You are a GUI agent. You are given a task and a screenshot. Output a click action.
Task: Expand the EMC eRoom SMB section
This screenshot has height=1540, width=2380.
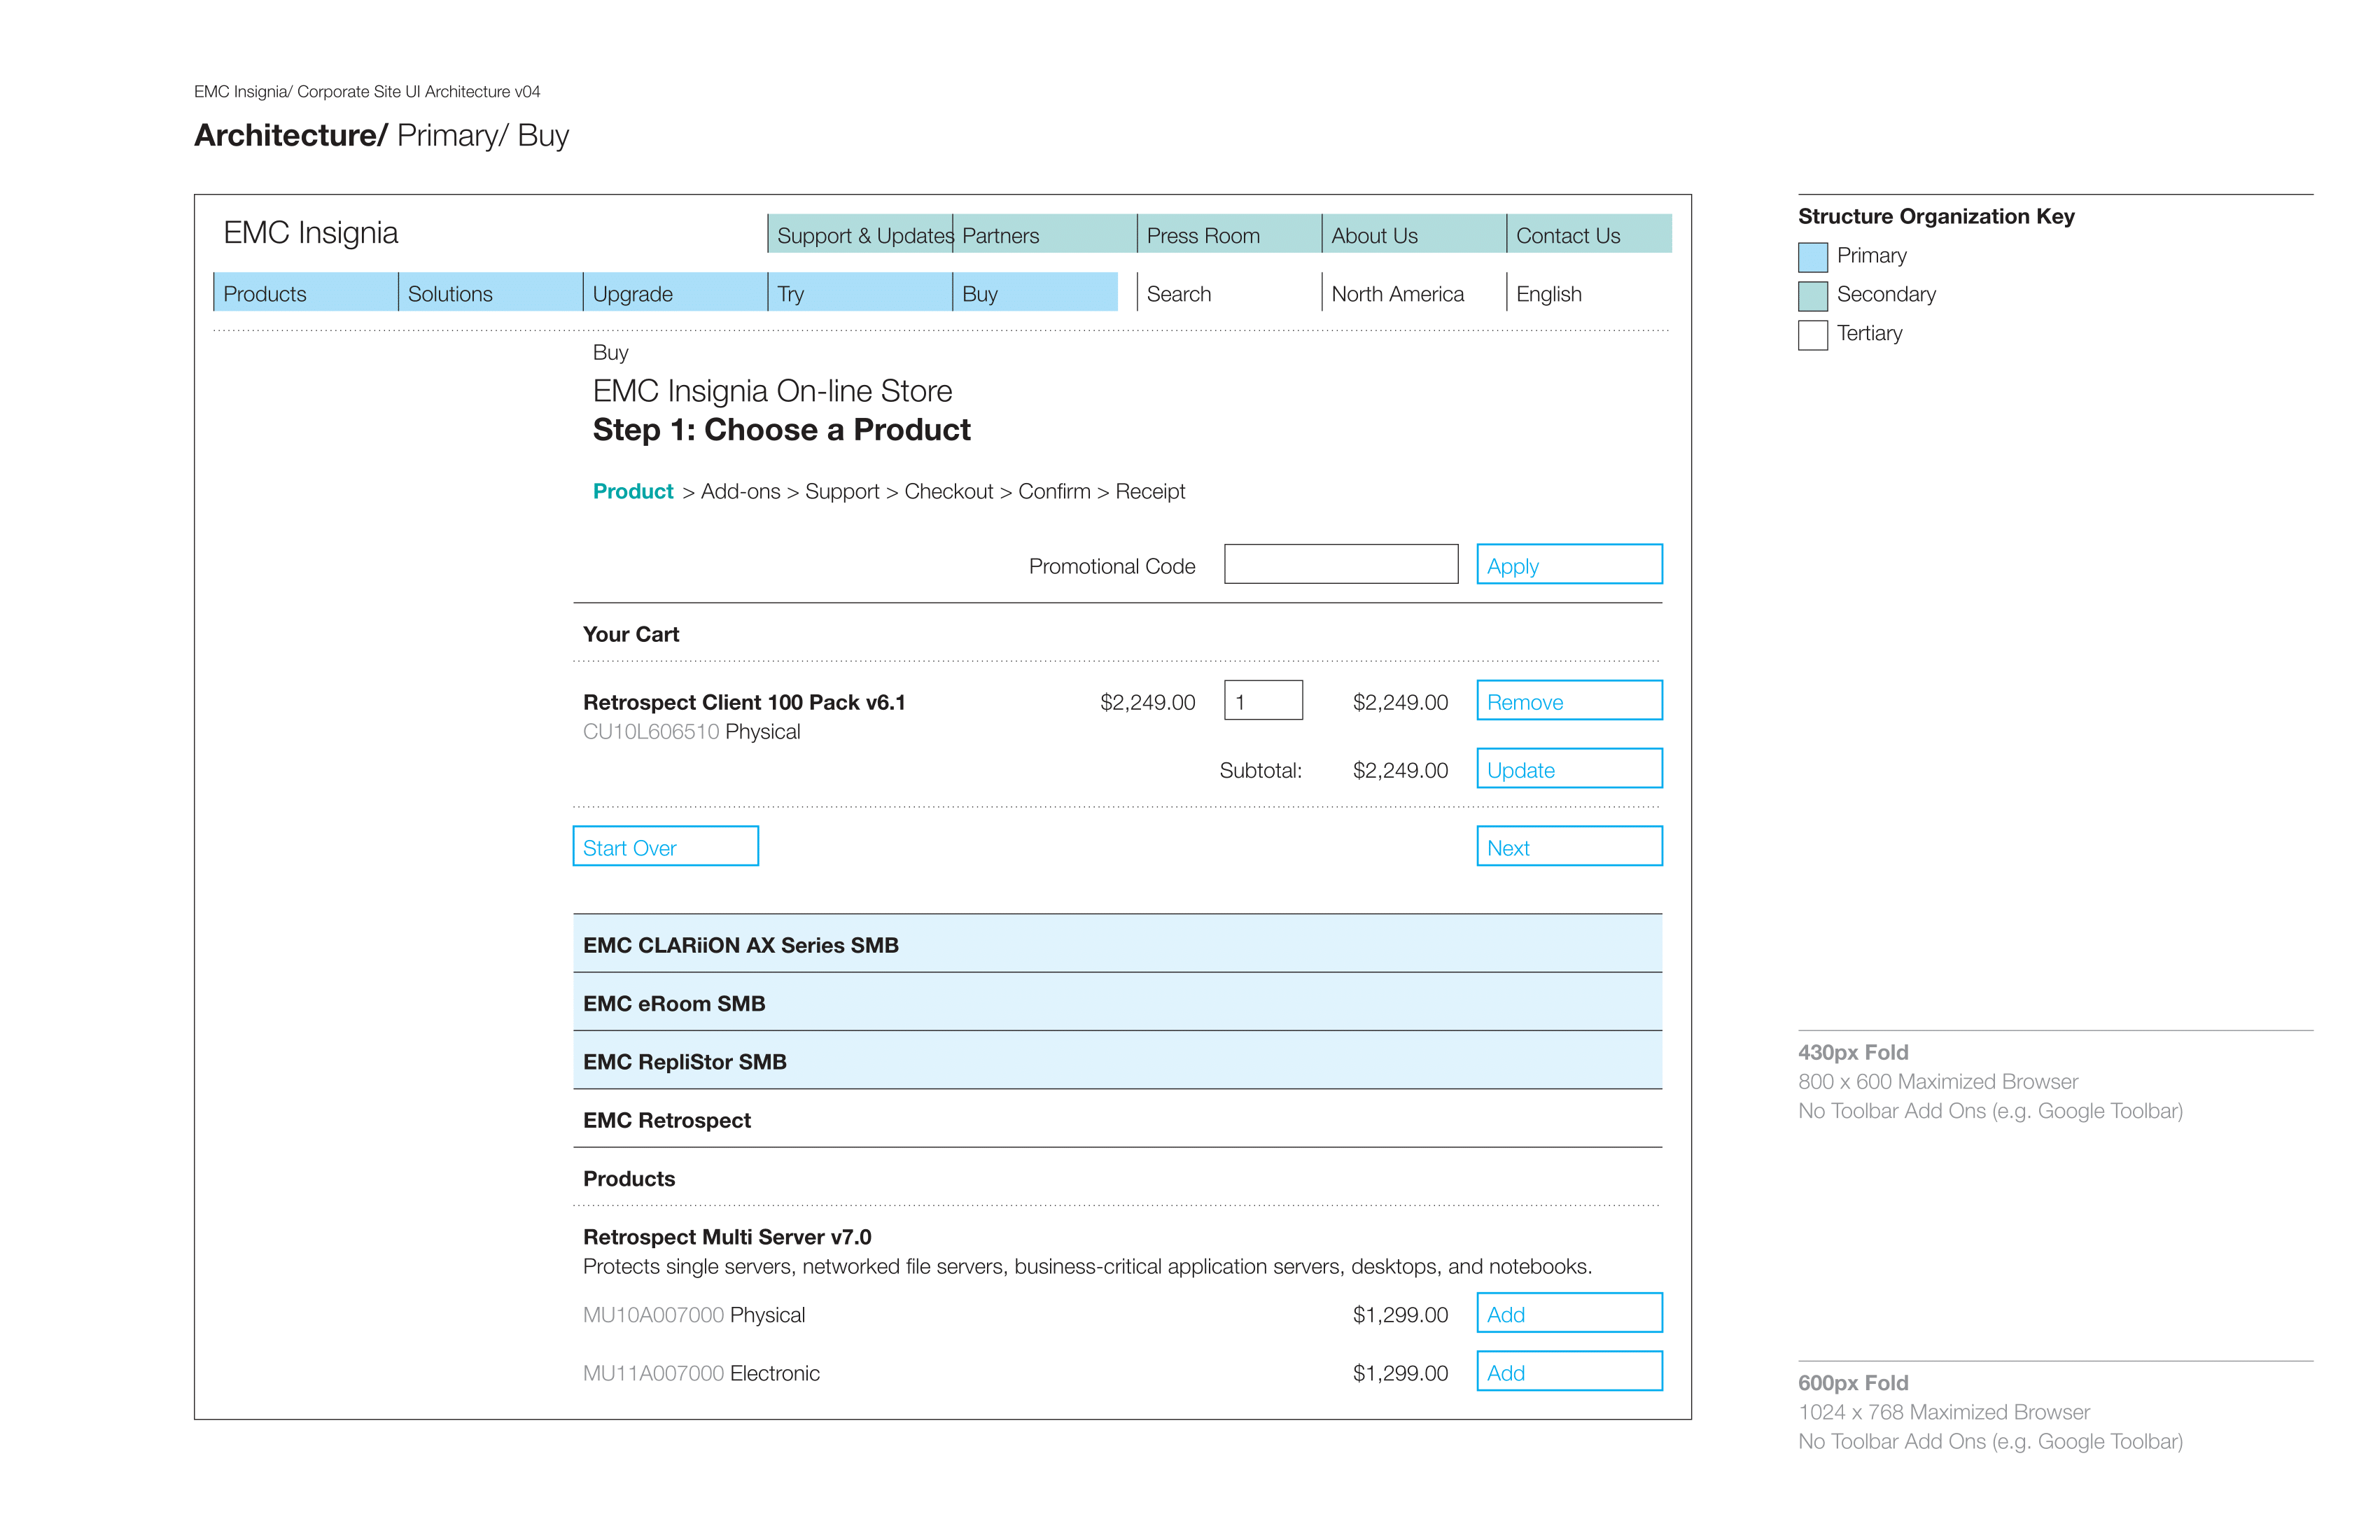1118,1002
